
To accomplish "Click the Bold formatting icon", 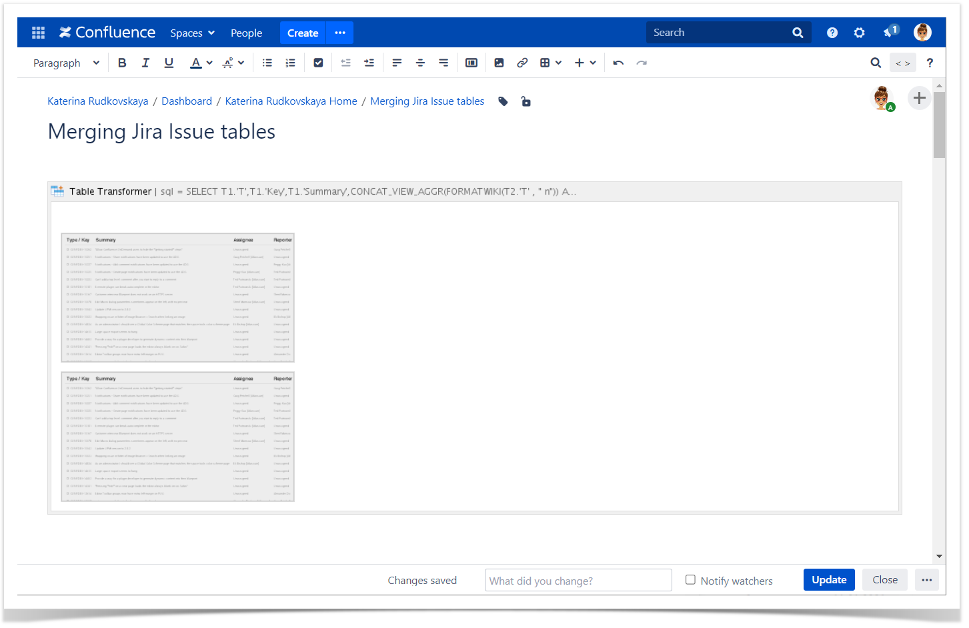I will (122, 63).
